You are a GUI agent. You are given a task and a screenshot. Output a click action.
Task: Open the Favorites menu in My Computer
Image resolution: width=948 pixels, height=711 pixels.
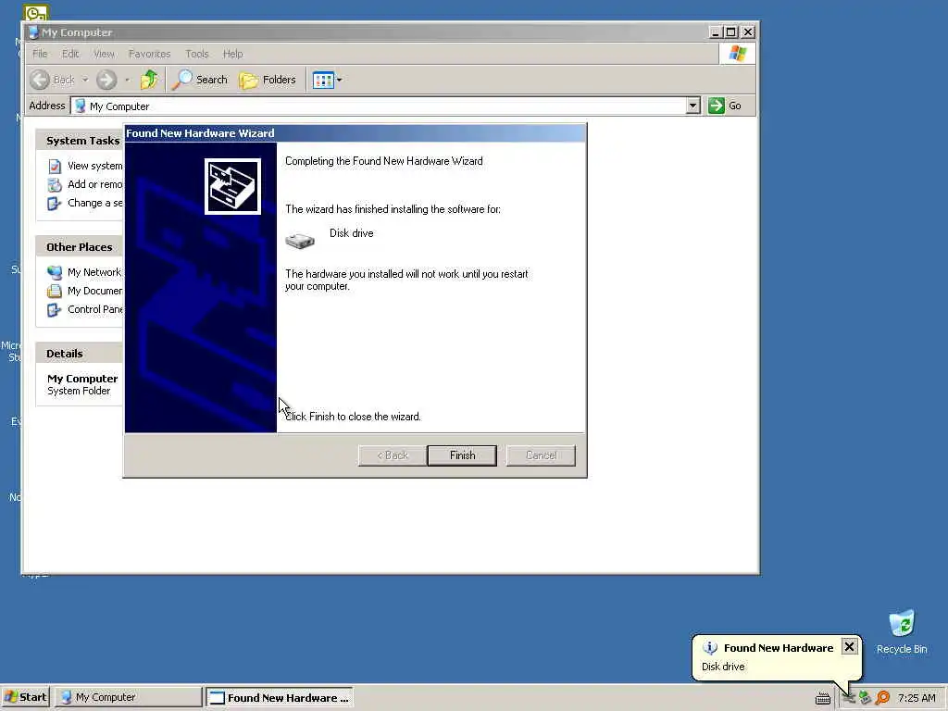tap(149, 54)
